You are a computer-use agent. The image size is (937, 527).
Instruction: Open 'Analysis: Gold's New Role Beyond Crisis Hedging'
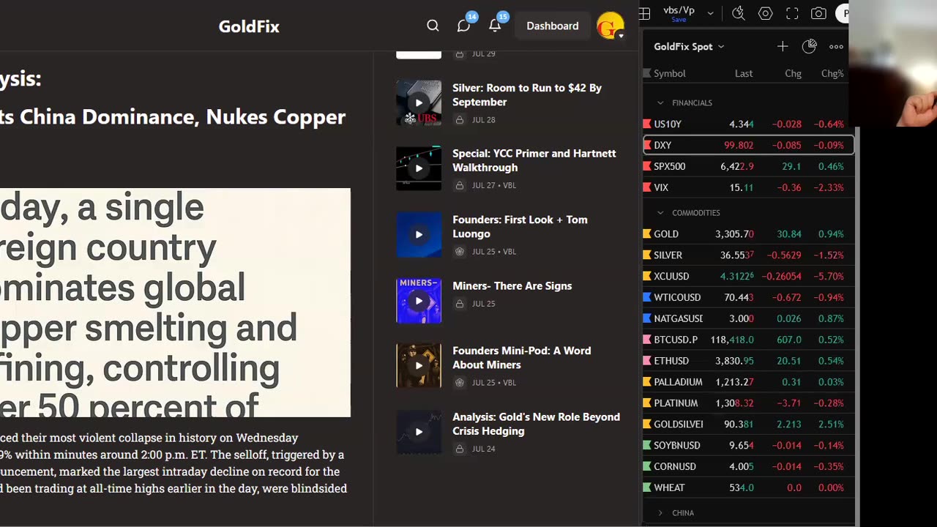click(537, 424)
